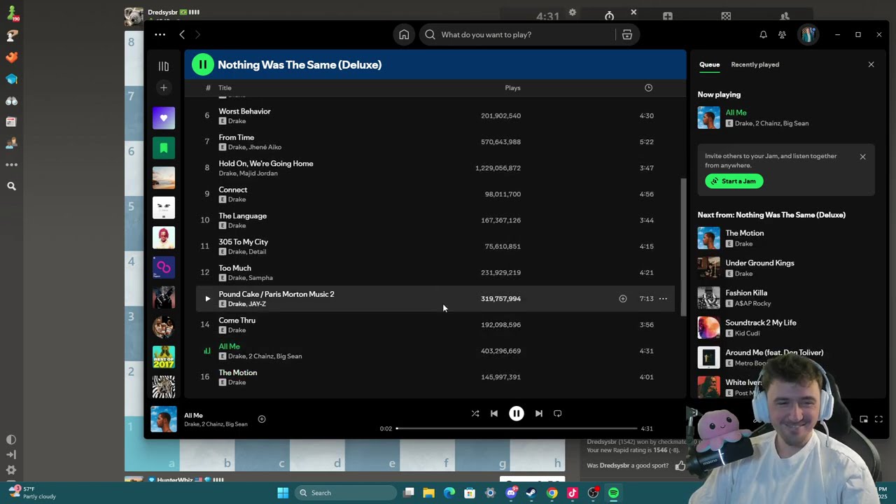Start a Jam
This screenshot has width=896, height=504.
pos(734,181)
